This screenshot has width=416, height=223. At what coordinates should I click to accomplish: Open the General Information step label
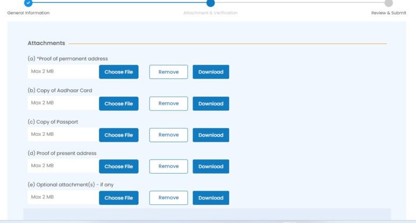click(28, 13)
